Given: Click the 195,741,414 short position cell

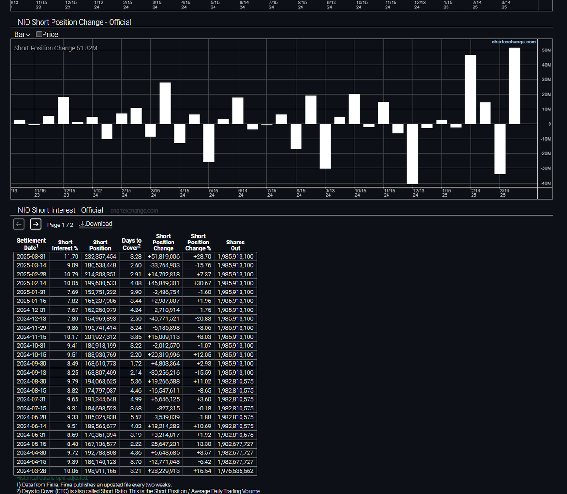Looking at the screenshot, I should 100,328.
